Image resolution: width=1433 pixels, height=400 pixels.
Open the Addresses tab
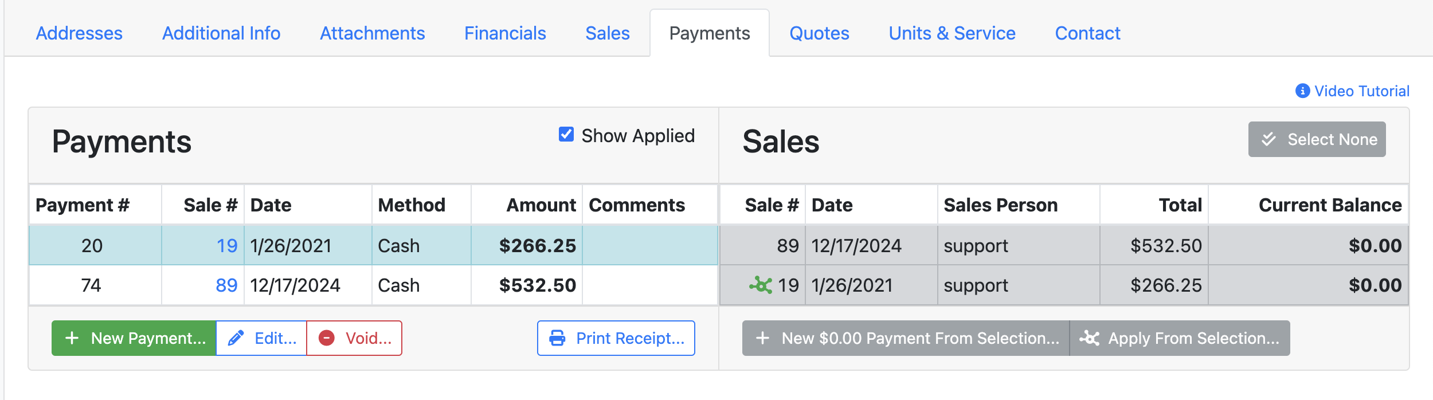click(x=79, y=33)
